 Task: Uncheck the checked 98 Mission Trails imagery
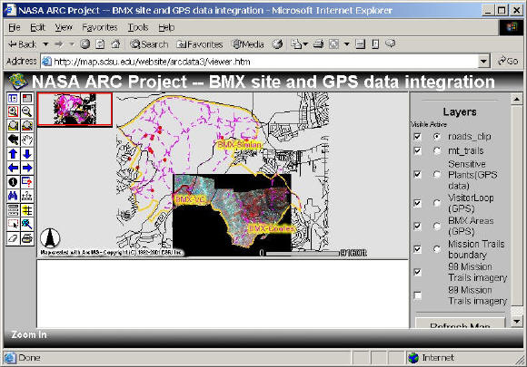pos(417,272)
